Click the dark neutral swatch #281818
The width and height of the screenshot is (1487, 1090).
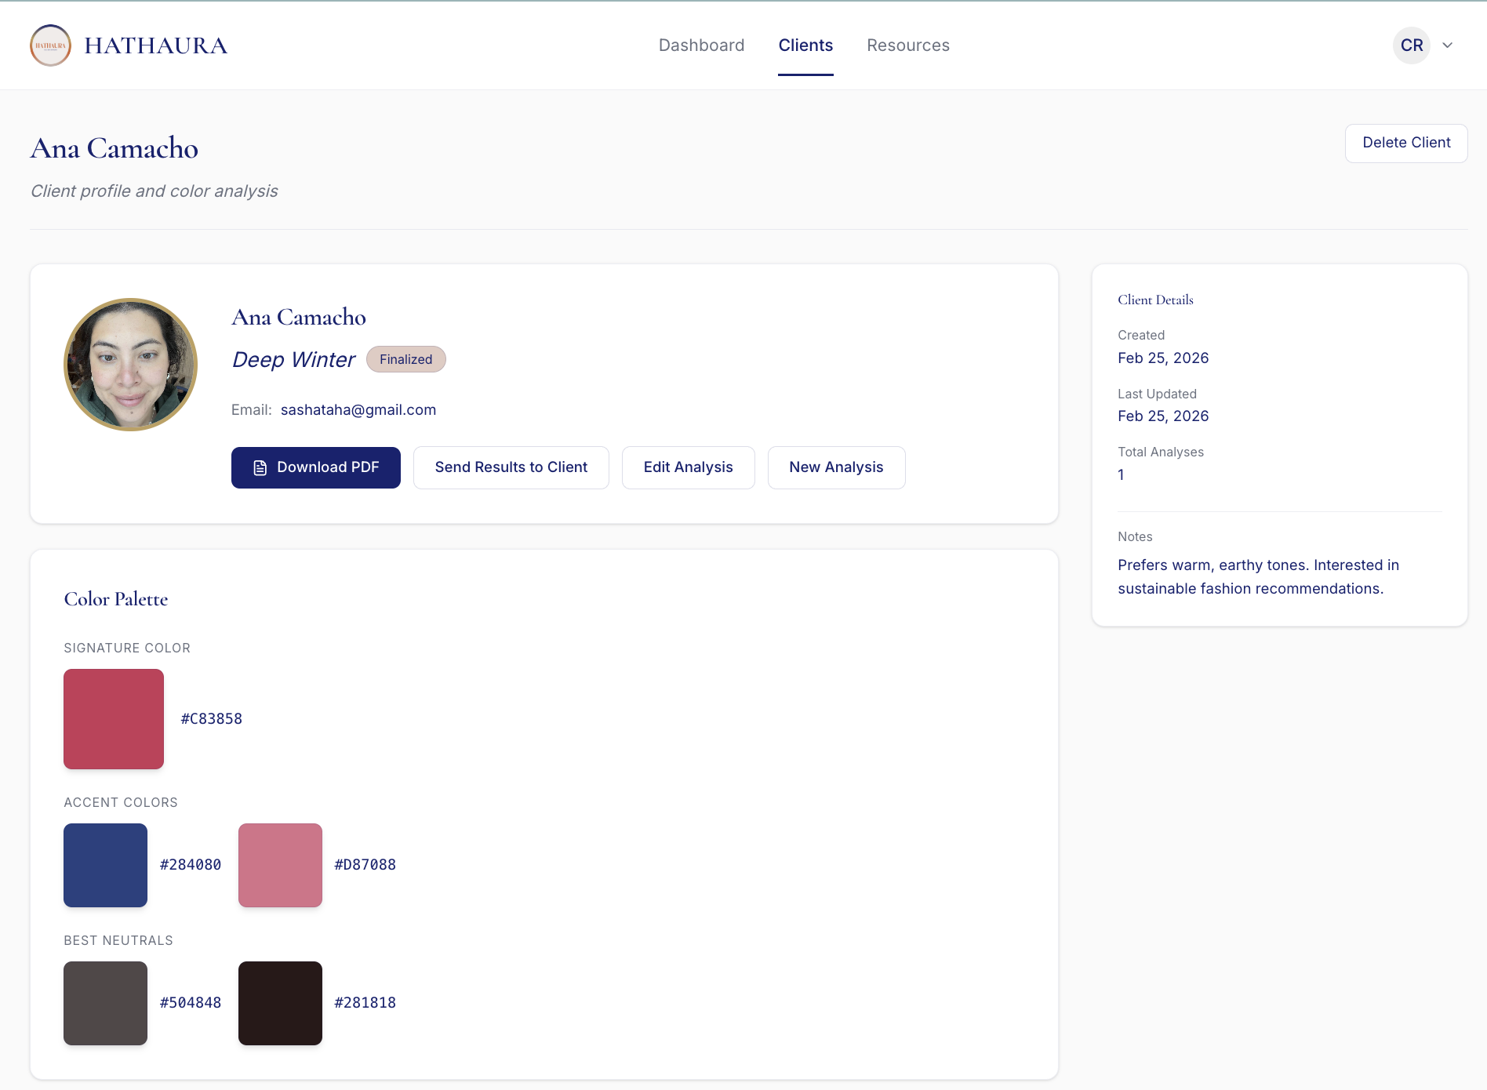280,1003
